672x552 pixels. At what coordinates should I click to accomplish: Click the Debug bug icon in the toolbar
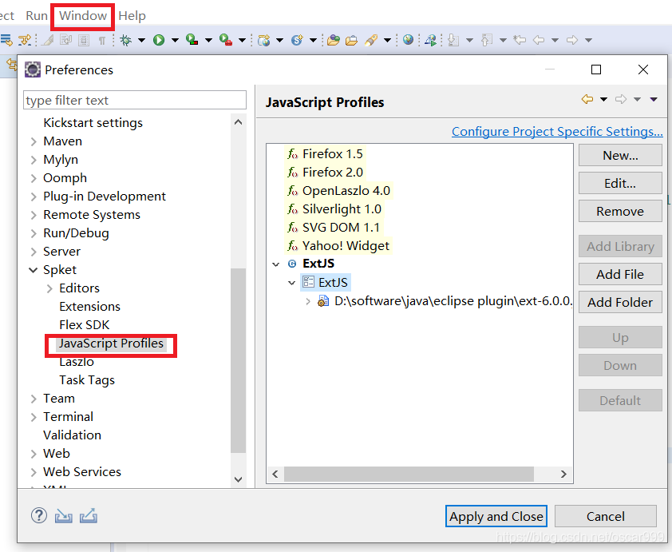coord(125,40)
